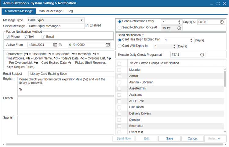
Task: Check the Assistant patron group
Action: click(x=119, y=95)
